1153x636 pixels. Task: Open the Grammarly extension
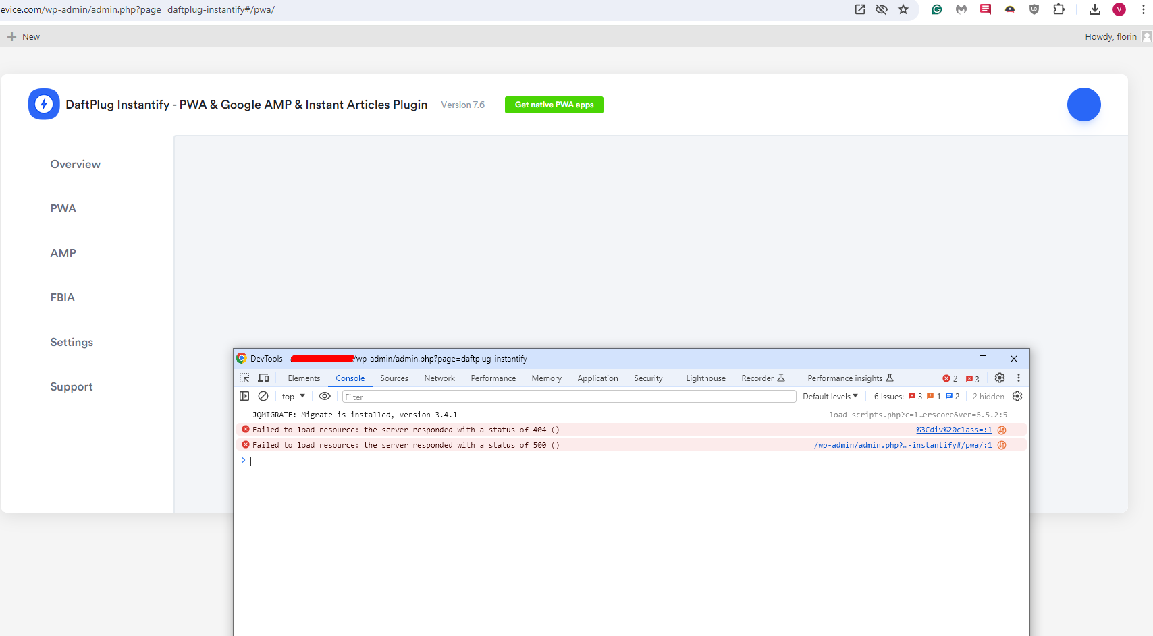click(937, 9)
